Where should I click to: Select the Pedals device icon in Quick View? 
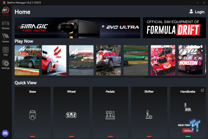tap(110, 115)
